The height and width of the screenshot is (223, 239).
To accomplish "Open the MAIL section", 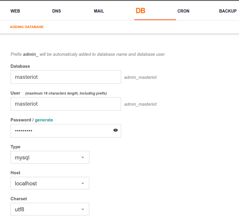I will pos(99,11).
